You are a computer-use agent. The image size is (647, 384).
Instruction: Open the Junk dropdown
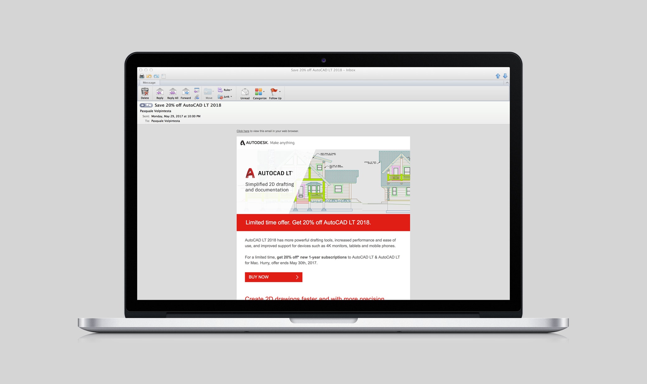tap(225, 97)
